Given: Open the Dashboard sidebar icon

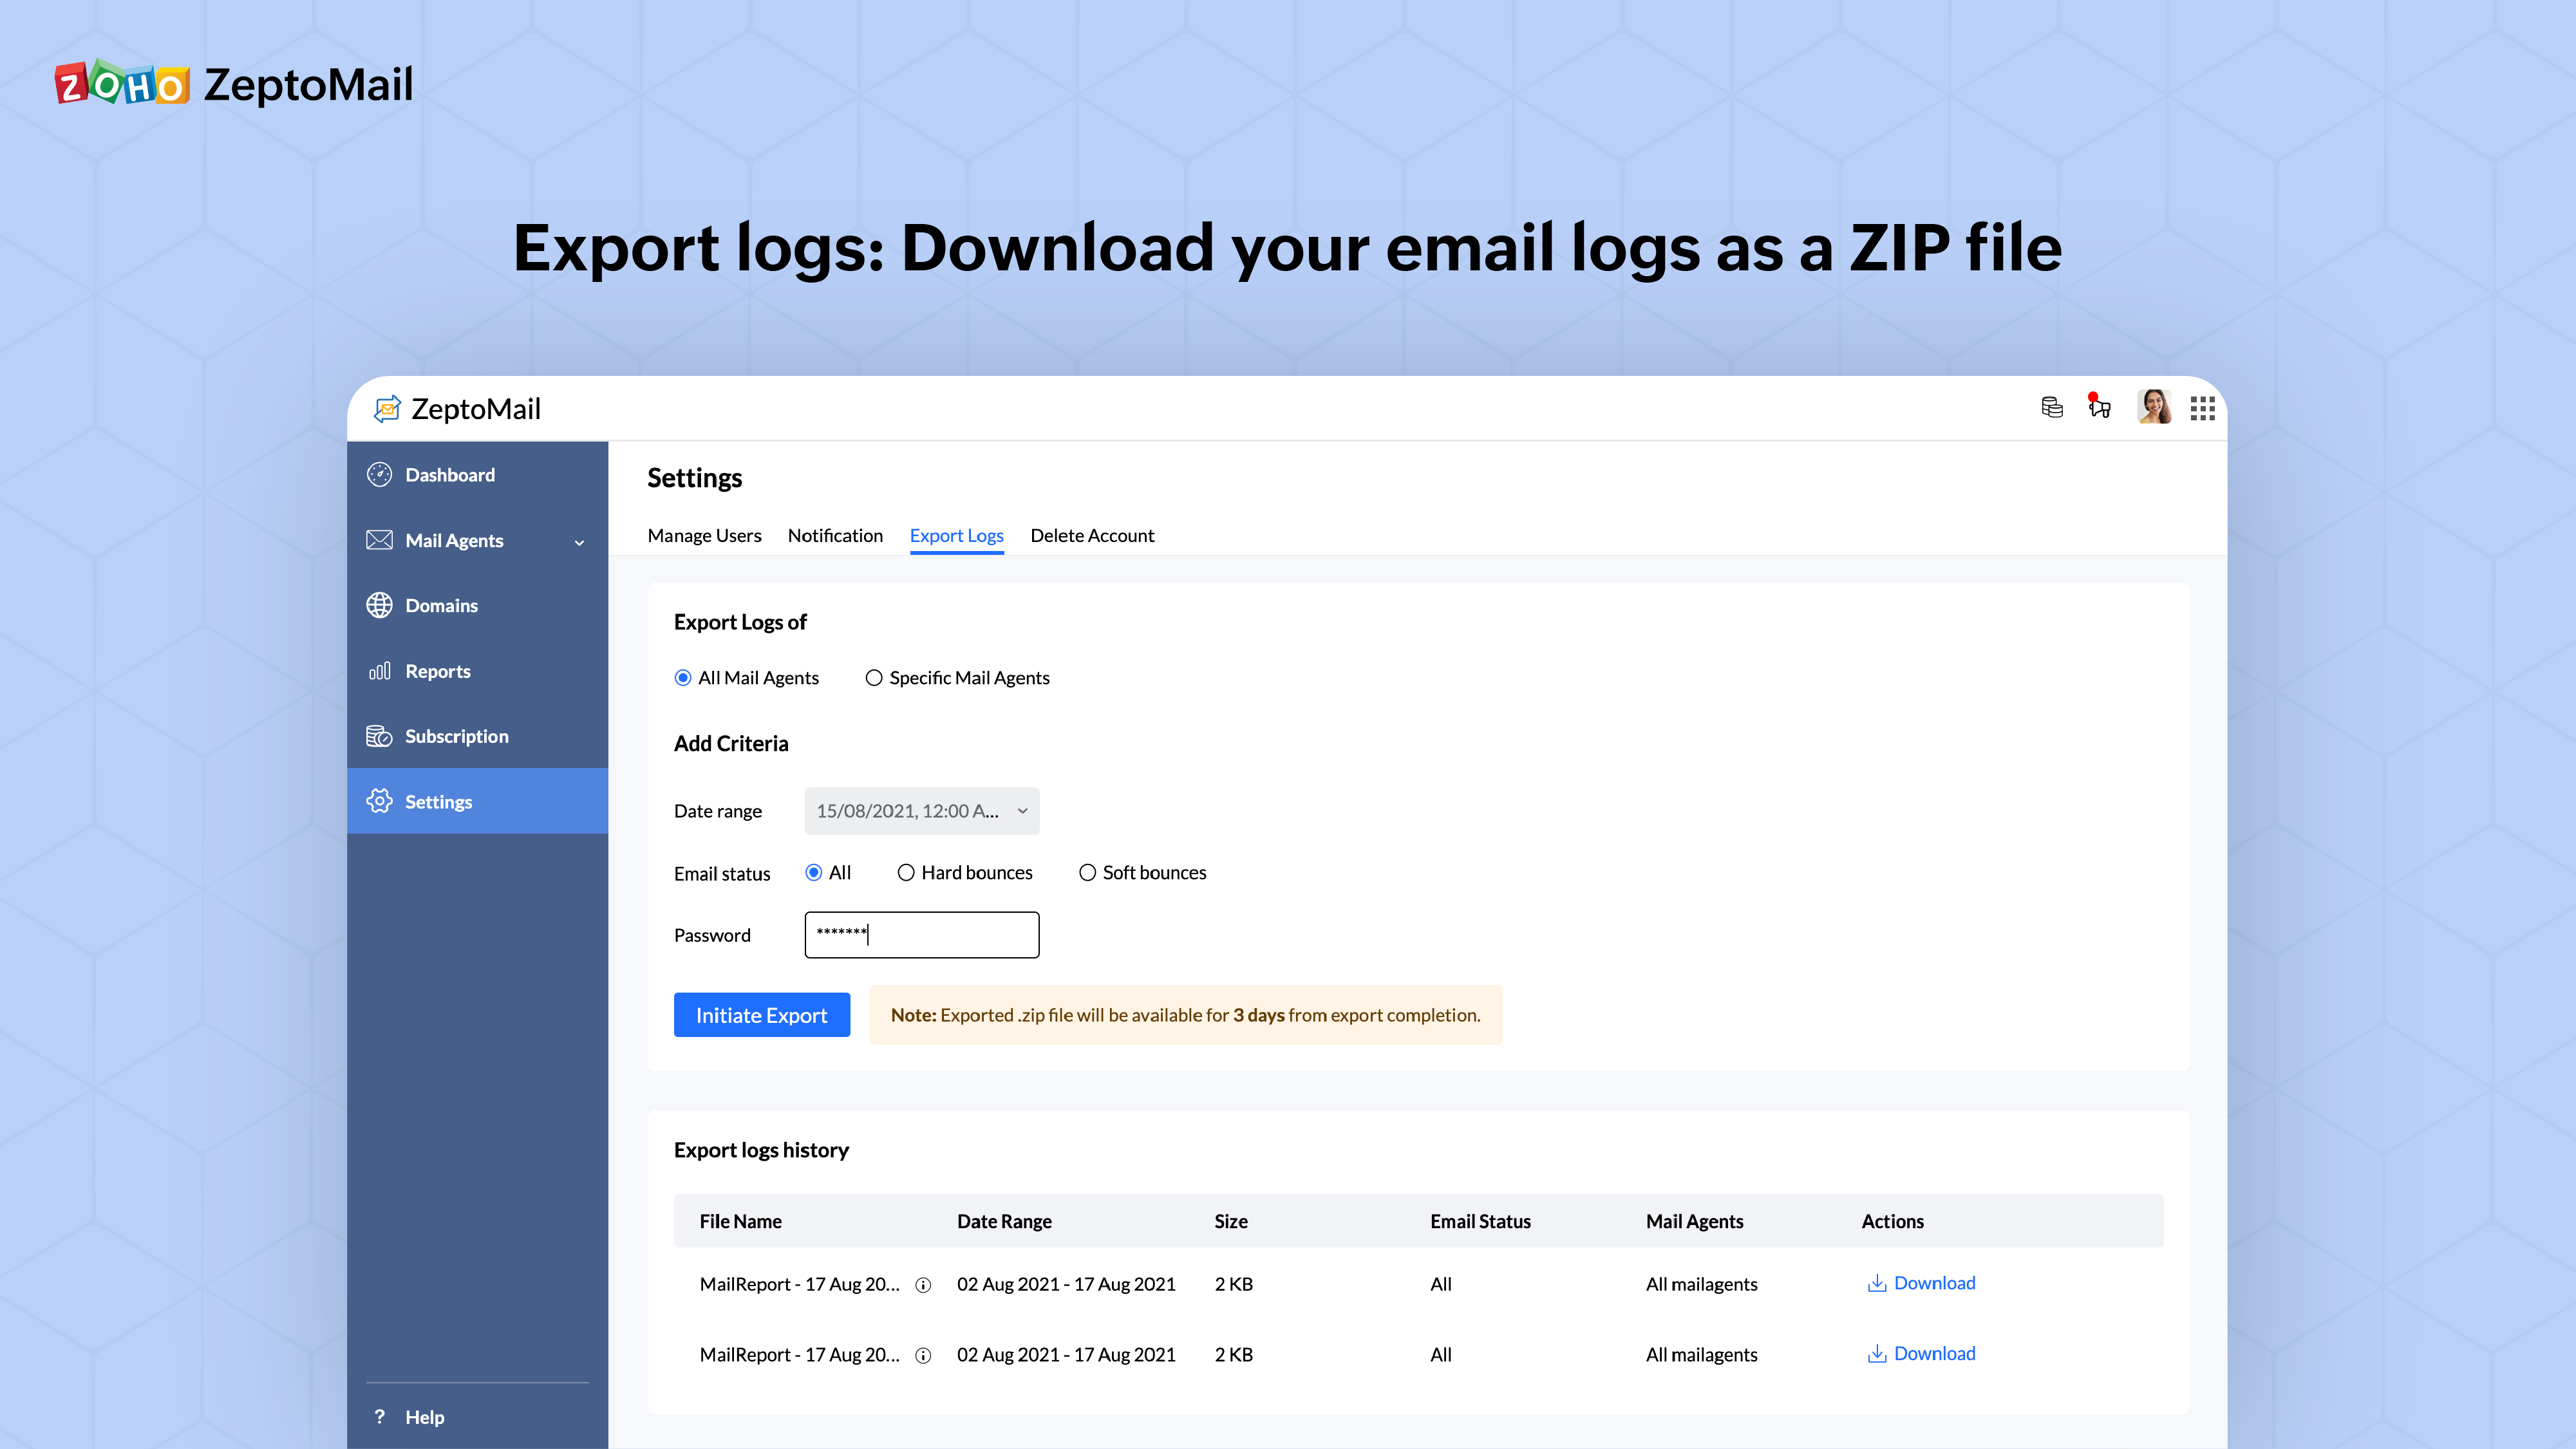Looking at the screenshot, I should (379, 475).
